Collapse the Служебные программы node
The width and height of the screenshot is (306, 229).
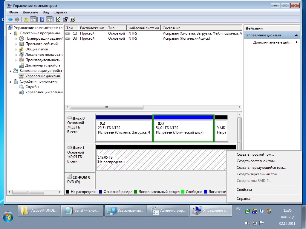coord(11,33)
